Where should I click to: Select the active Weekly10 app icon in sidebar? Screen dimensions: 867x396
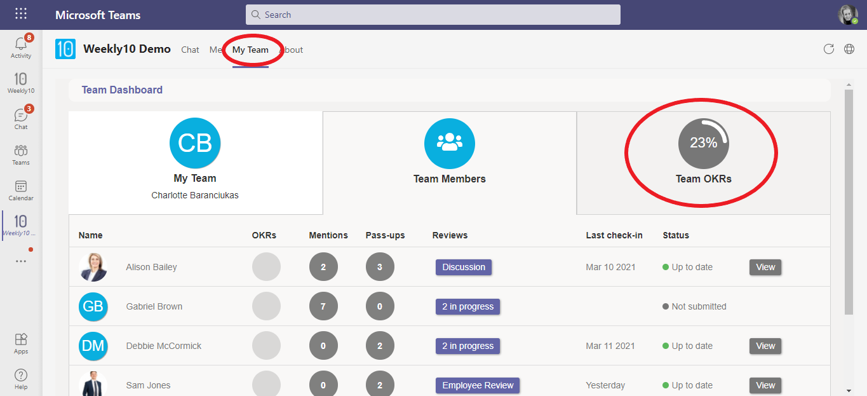click(21, 225)
